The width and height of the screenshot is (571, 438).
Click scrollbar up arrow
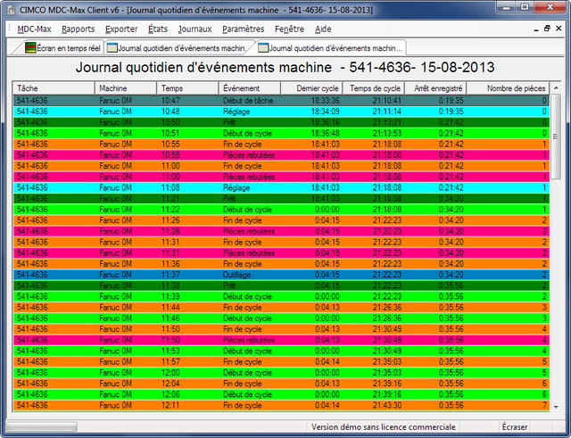(x=556, y=87)
